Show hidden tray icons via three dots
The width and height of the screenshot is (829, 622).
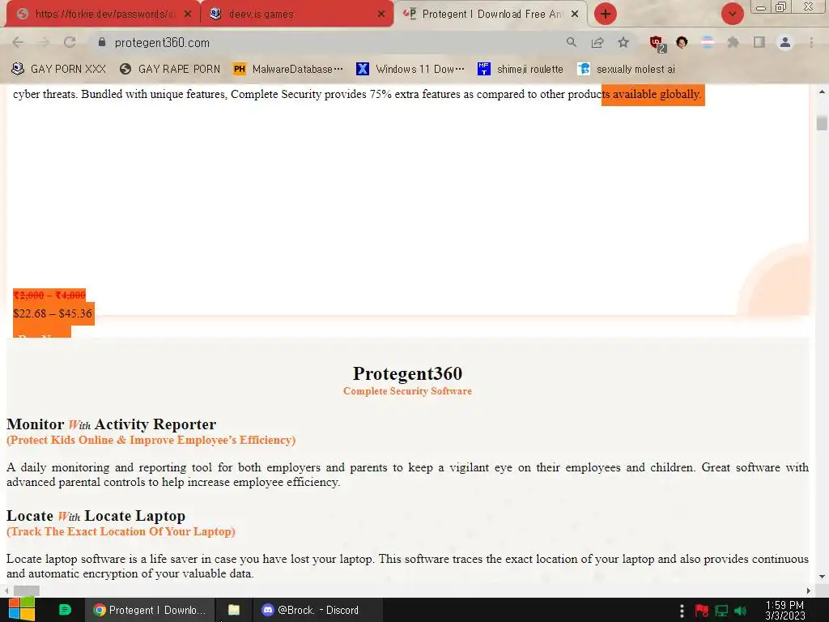point(682,611)
